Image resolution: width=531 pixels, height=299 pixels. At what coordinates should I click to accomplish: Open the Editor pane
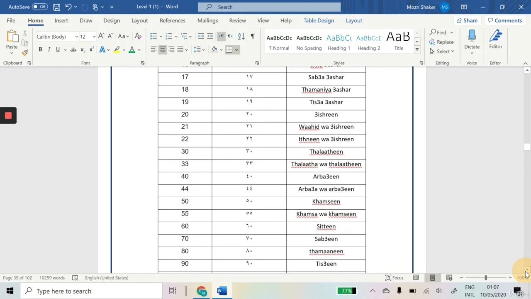(495, 39)
